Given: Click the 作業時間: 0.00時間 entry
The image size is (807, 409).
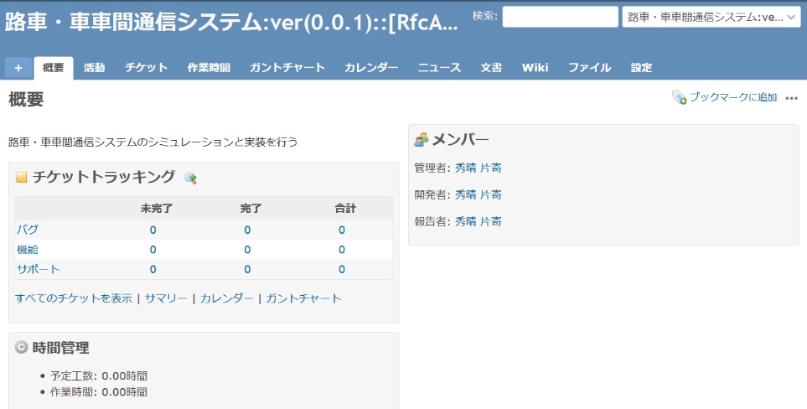Looking at the screenshot, I should [99, 392].
